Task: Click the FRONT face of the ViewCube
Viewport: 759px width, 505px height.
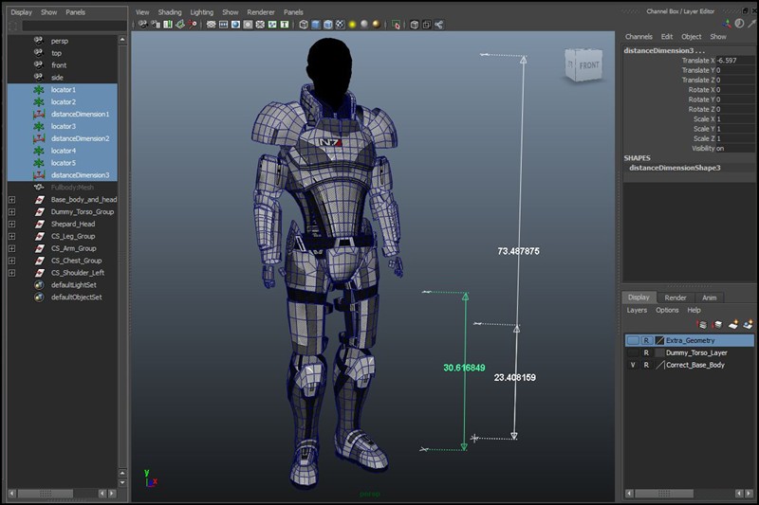Action: pyautogui.click(x=589, y=65)
